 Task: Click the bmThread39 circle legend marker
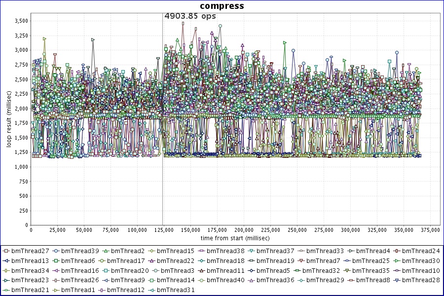point(57,251)
